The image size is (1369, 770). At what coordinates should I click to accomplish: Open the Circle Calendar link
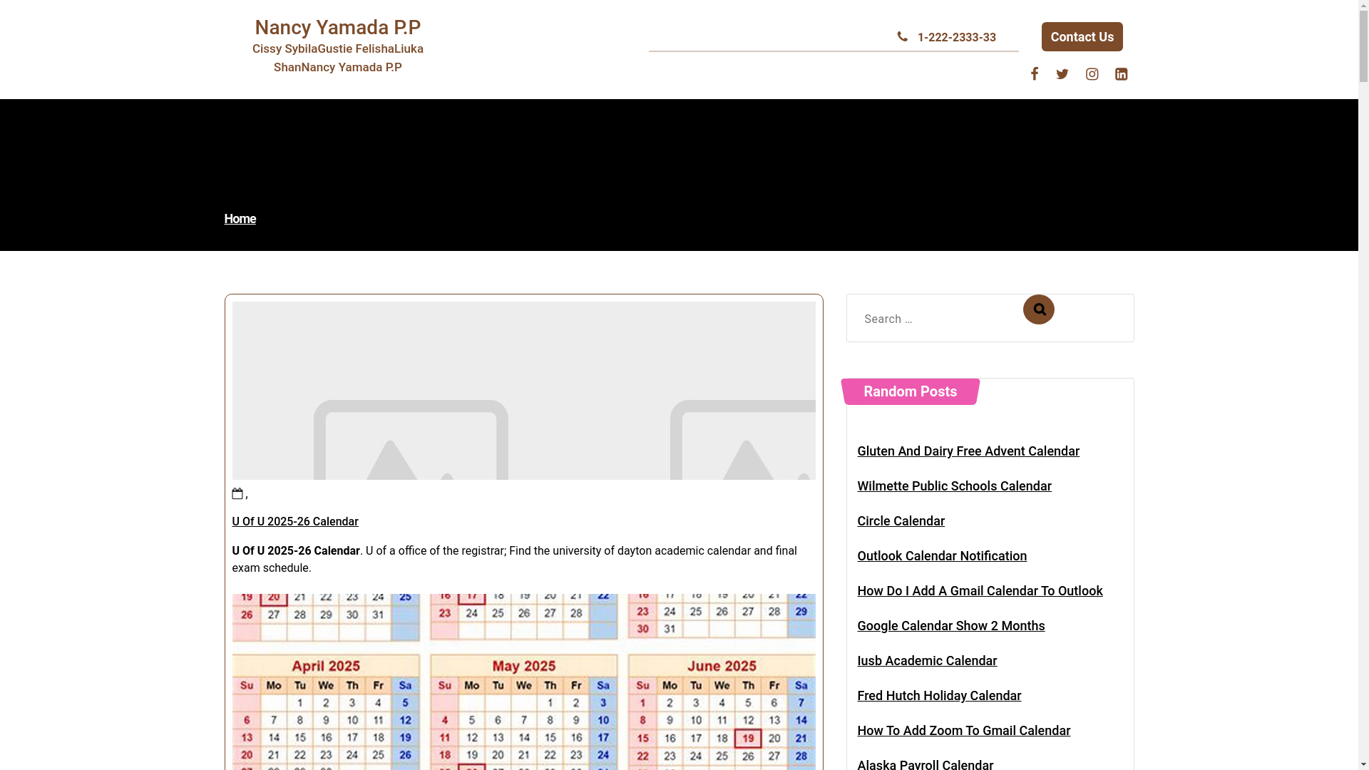coord(901,521)
